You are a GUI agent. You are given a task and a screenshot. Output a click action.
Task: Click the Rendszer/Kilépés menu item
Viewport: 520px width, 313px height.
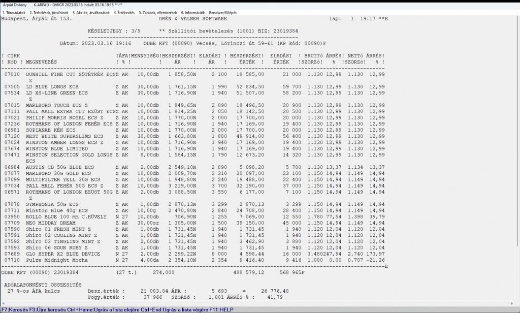click(x=223, y=12)
